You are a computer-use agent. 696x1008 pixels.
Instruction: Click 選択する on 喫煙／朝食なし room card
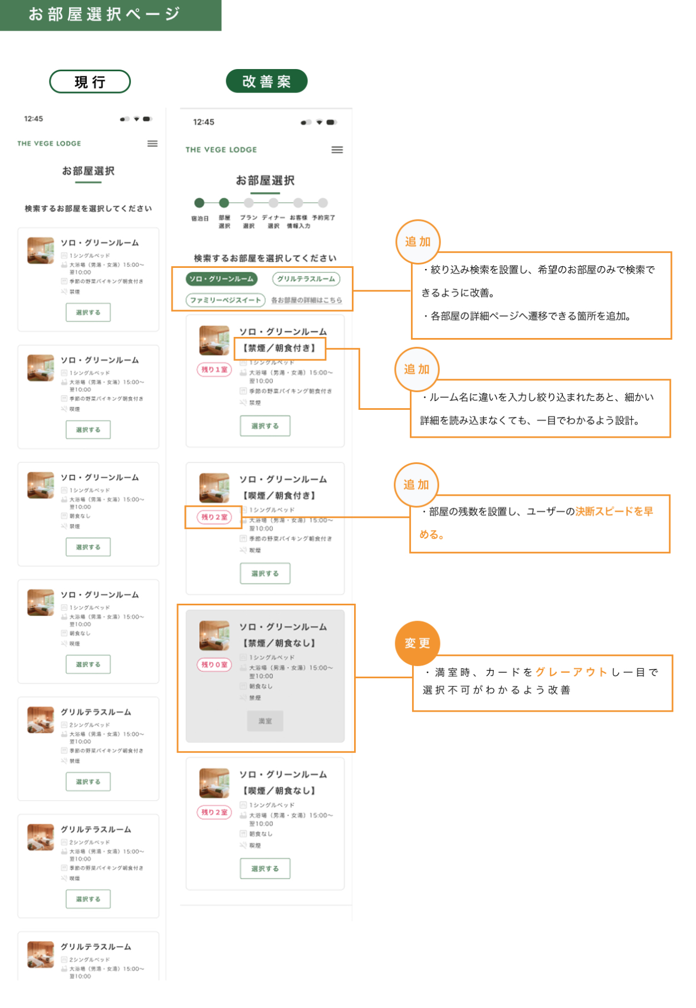[x=265, y=869]
